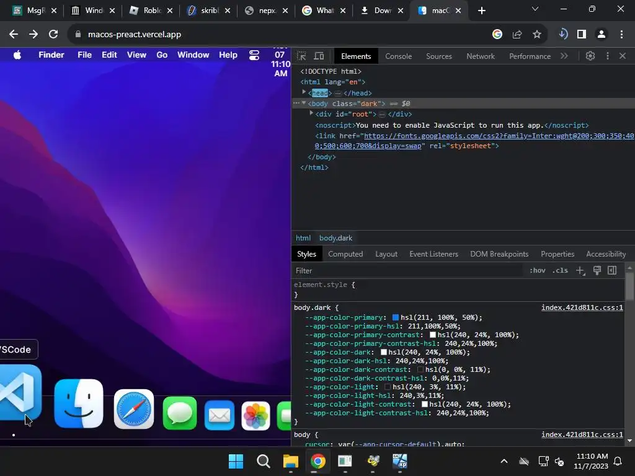Screen dimensions: 635x476
Task: Open the Google Fonts stylesheet link
Action: (x=474, y=141)
